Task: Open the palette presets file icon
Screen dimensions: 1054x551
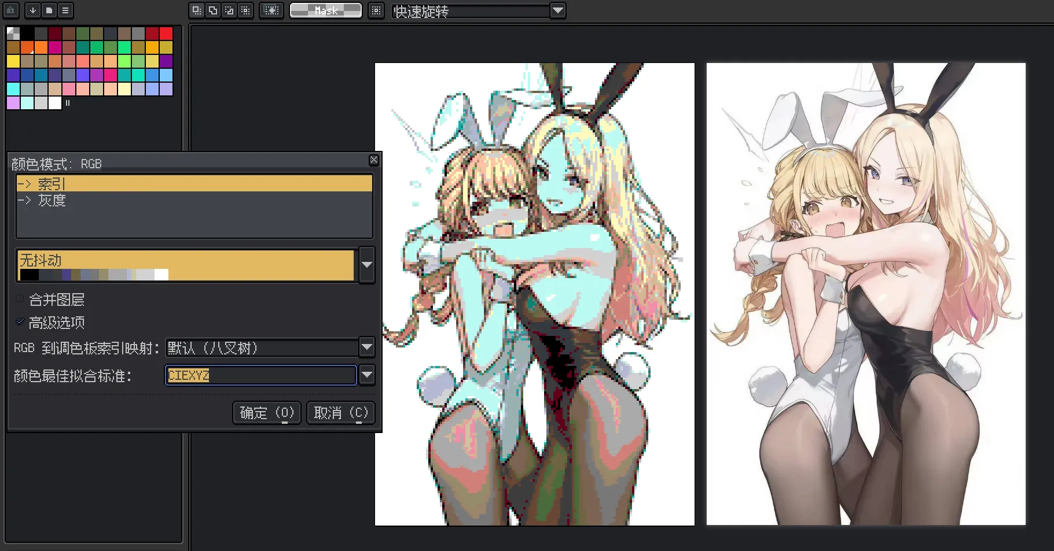Action: tap(49, 10)
